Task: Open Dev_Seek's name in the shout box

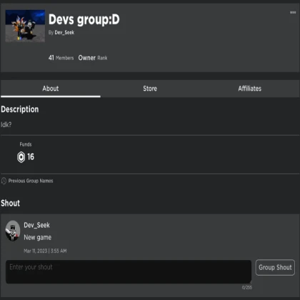Action: (36, 225)
